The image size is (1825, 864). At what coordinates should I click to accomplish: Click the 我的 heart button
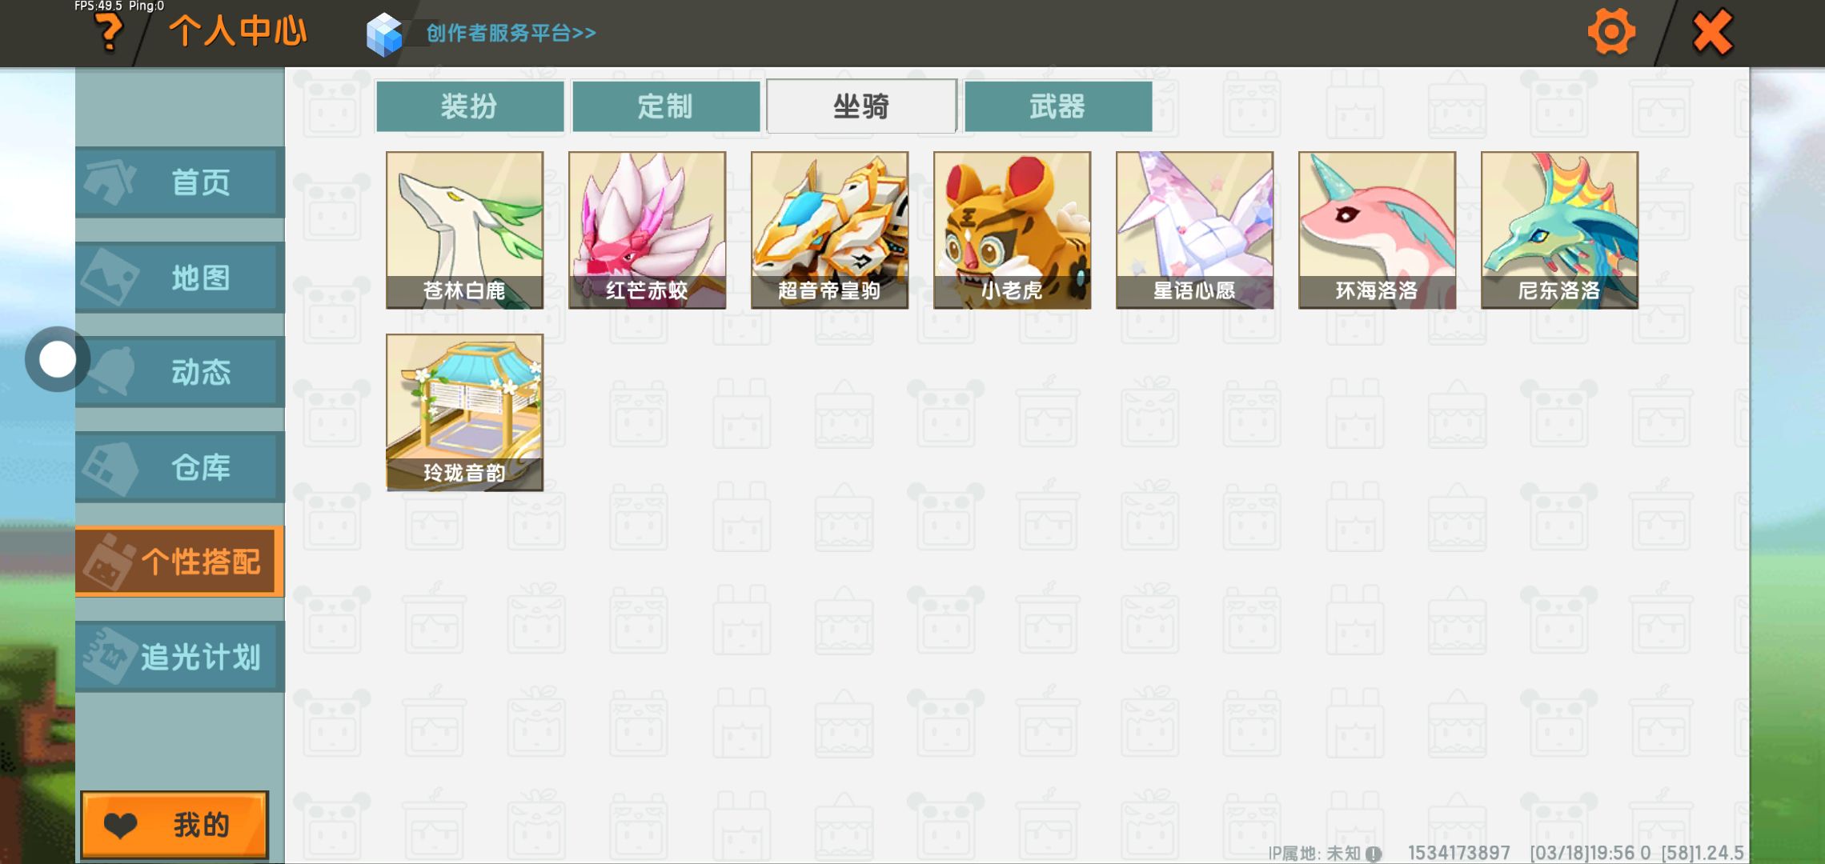click(174, 825)
